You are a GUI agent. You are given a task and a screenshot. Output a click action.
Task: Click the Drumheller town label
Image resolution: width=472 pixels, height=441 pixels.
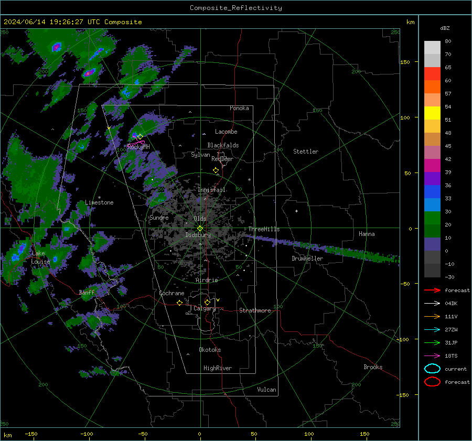[x=307, y=259]
